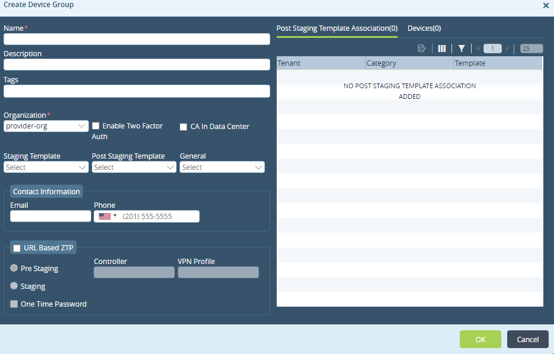Toggle URL Based ZTP checkbox
The height and width of the screenshot is (354, 554).
click(x=17, y=248)
